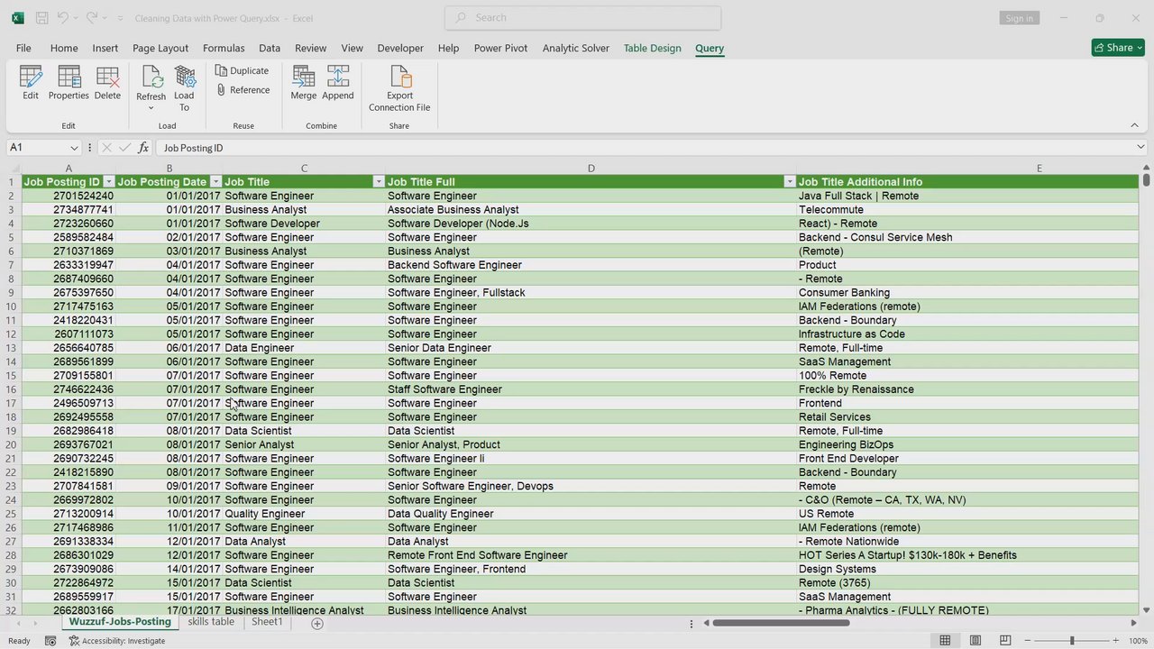The width and height of the screenshot is (1154, 649).
Task: Switch to the Data ribbon tab
Action: click(x=270, y=48)
